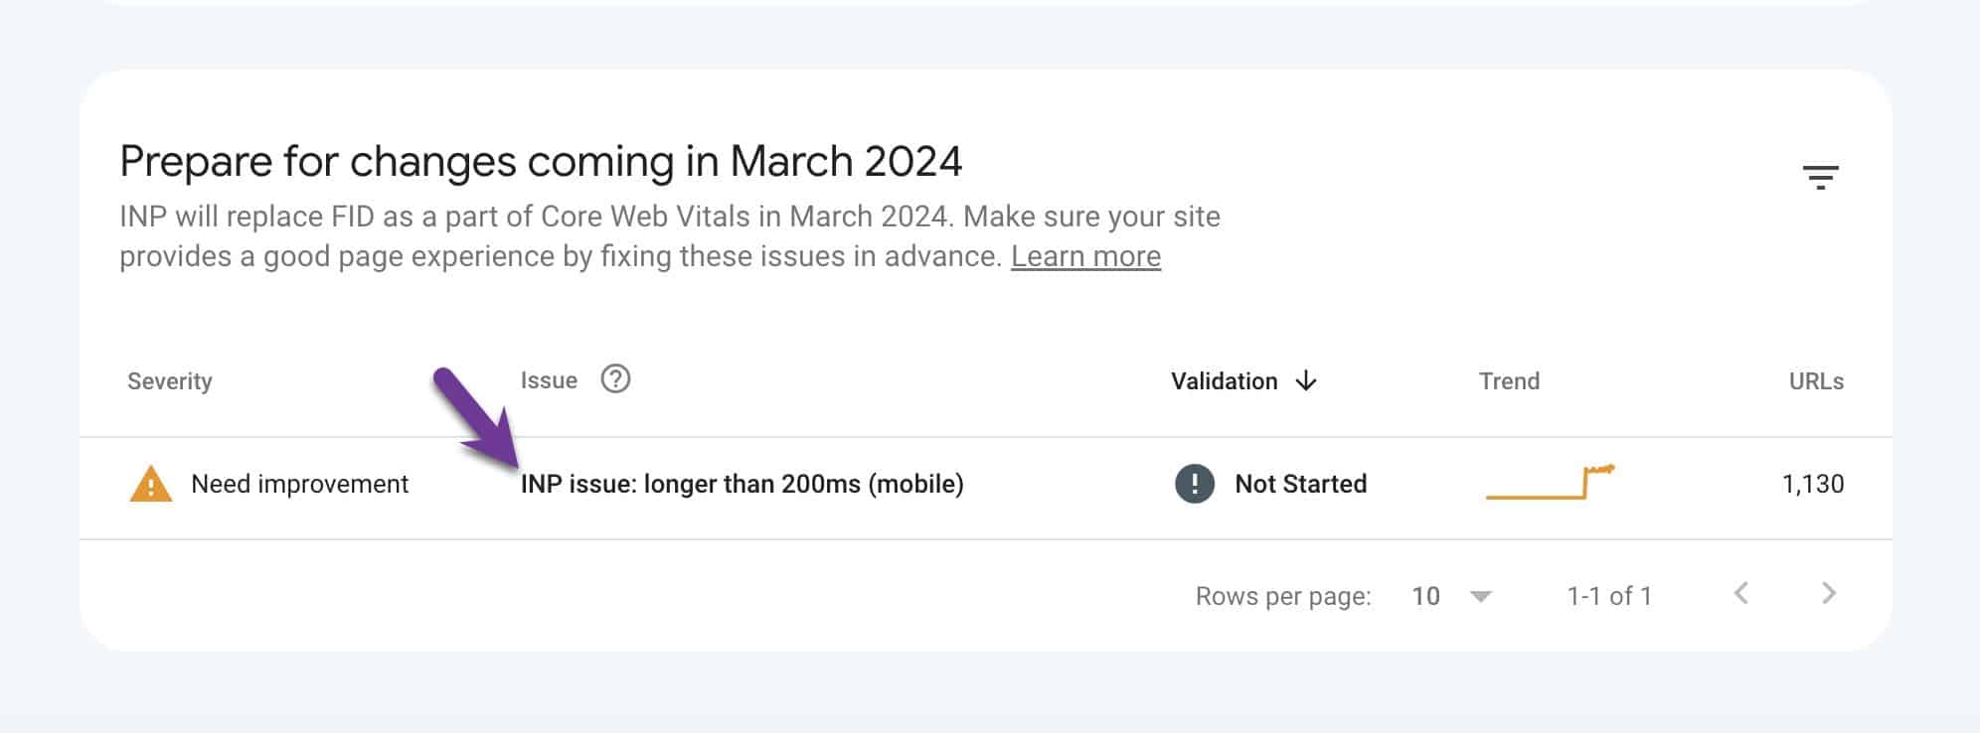Select the rows per page value 10
The height and width of the screenshot is (733, 1980).
(1425, 596)
